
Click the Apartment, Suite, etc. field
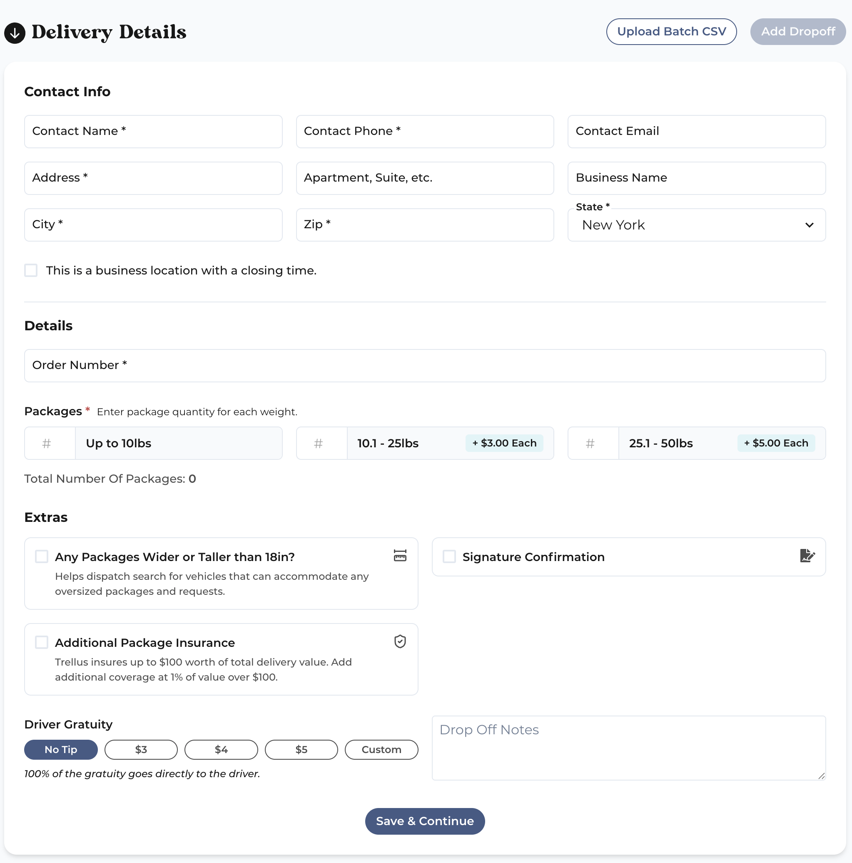(425, 178)
